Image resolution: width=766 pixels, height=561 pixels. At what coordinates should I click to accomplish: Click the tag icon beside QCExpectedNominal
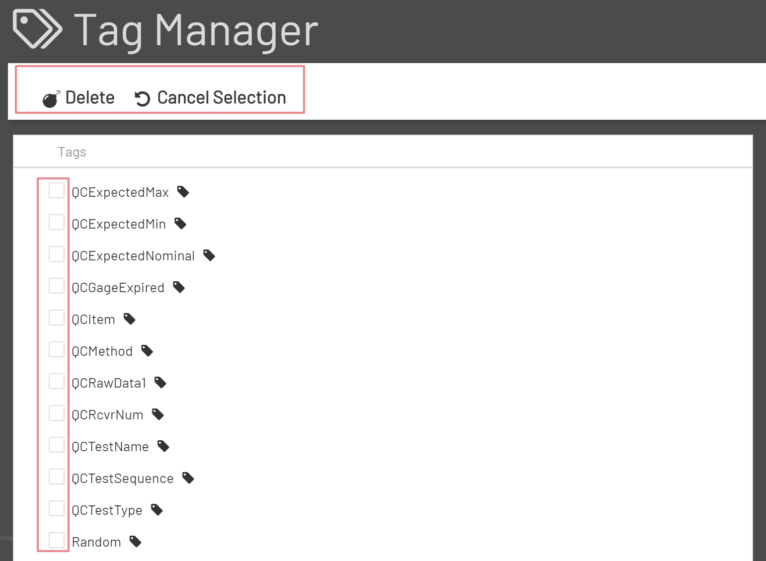[x=209, y=255]
